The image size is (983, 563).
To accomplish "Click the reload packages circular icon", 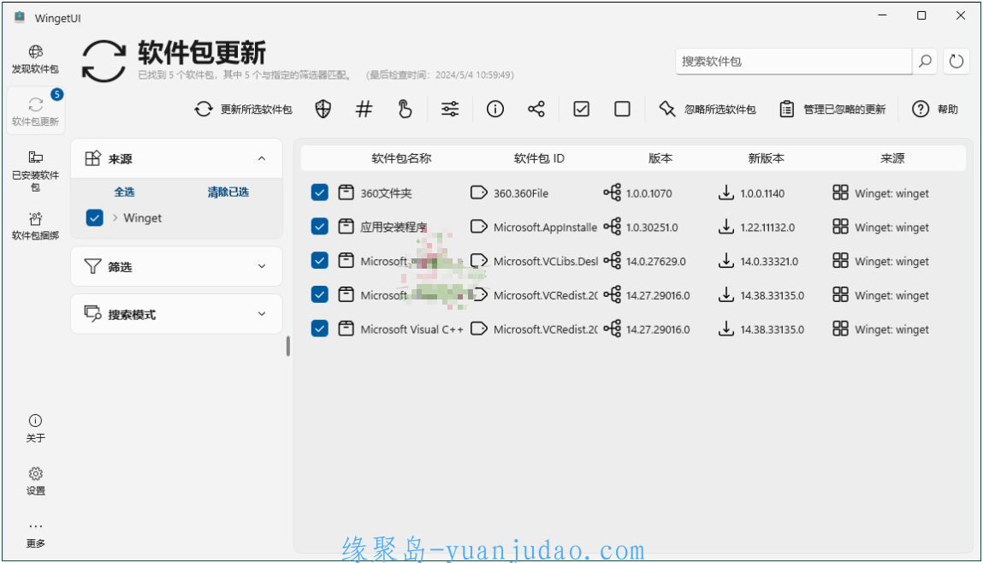I will 956,62.
